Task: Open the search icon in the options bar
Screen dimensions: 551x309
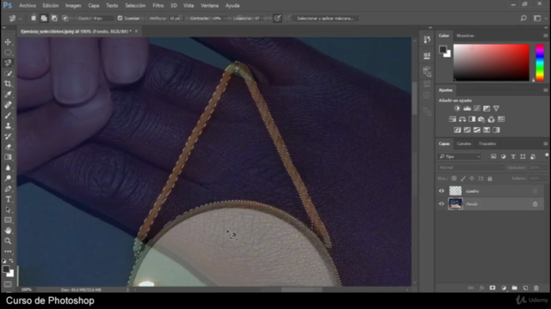Action: [x=523, y=18]
